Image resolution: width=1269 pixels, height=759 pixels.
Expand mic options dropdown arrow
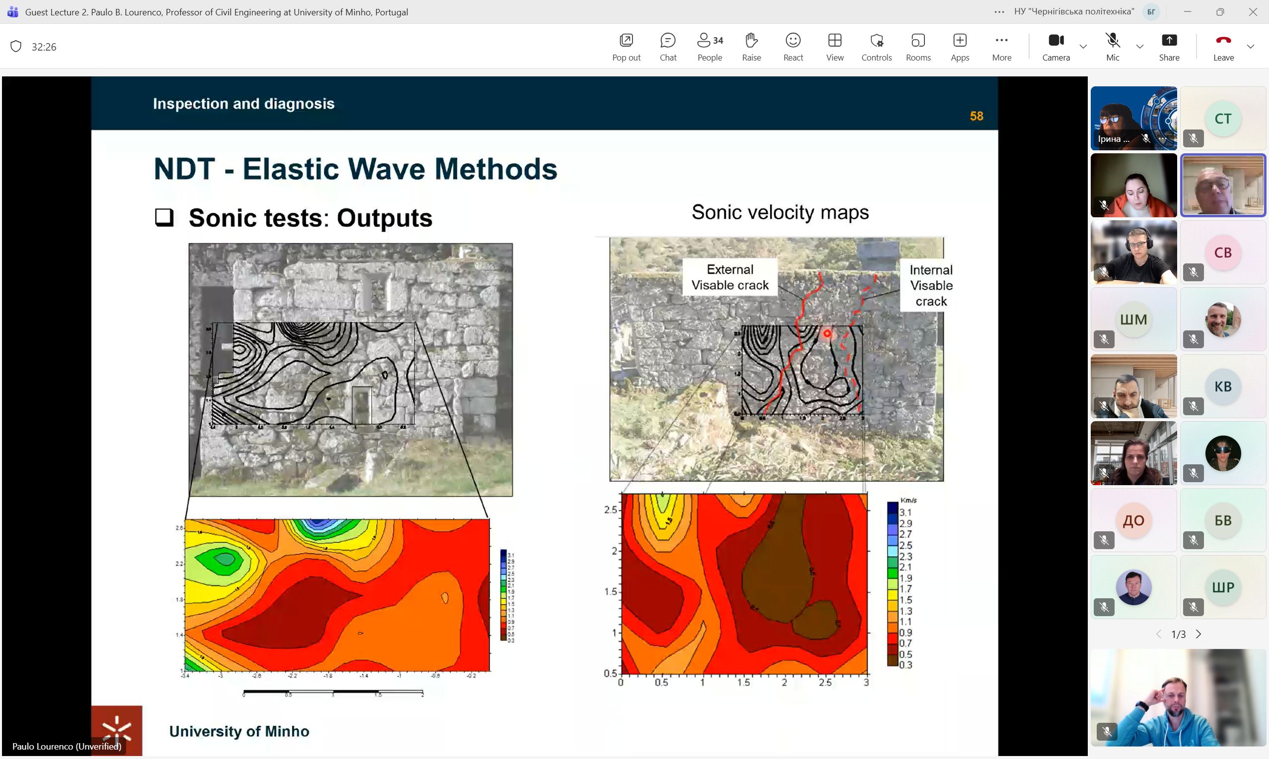point(1140,47)
